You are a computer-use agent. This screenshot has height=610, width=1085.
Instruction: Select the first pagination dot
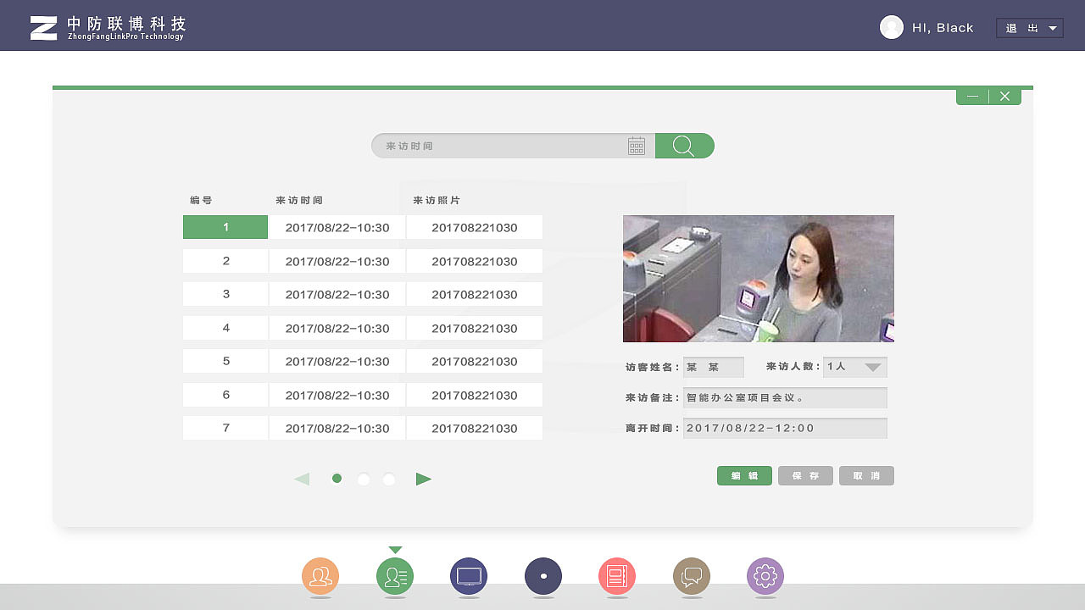(x=337, y=479)
